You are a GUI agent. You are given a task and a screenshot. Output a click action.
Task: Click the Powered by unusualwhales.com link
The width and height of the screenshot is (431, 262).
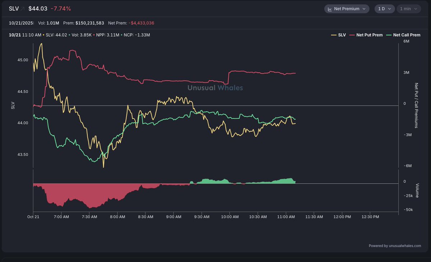point(395,246)
